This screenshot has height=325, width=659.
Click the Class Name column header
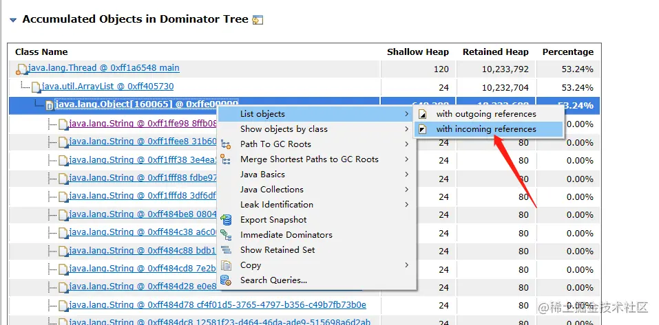(x=41, y=52)
